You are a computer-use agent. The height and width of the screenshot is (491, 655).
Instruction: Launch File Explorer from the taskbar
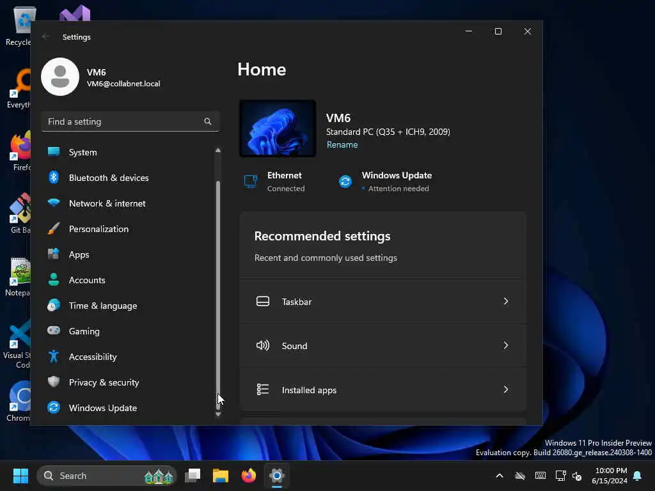pos(221,476)
